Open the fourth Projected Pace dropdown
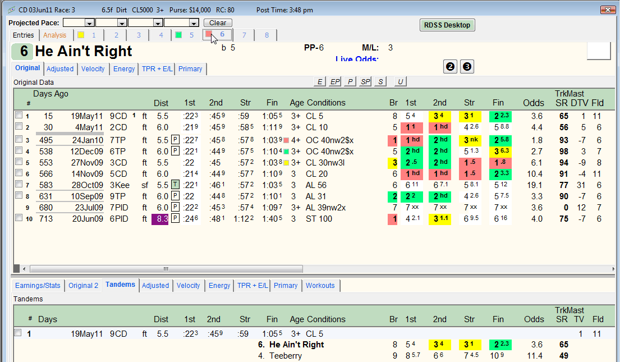Screen dimensions: 620x362 (x=194, y=23)
